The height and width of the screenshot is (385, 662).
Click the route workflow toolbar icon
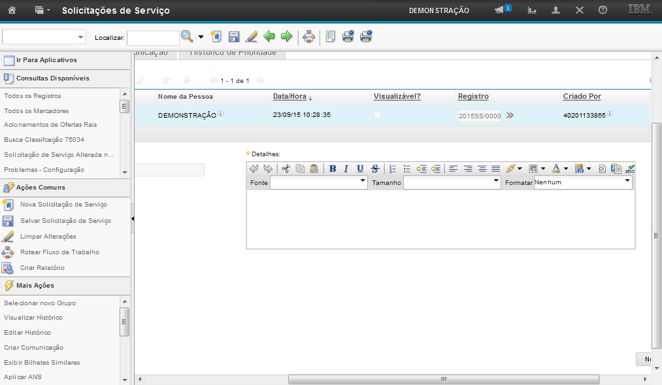coord(309,37)
